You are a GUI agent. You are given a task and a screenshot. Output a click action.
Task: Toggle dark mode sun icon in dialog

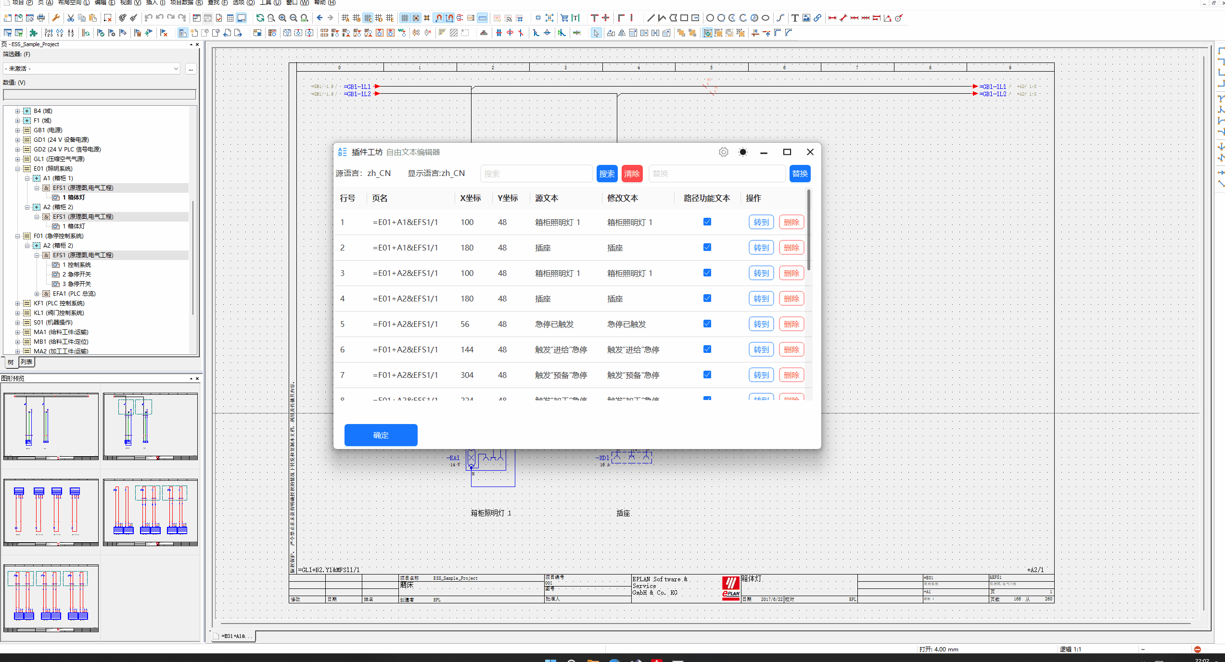(743, 152)
